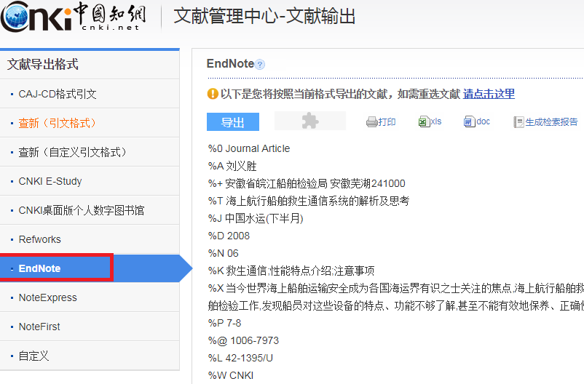Click the blue 导出 button
Image resolution: width=584 pixels, height=384 pixels.
233,121
